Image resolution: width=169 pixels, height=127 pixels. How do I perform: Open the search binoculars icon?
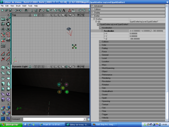coord(26,10)
